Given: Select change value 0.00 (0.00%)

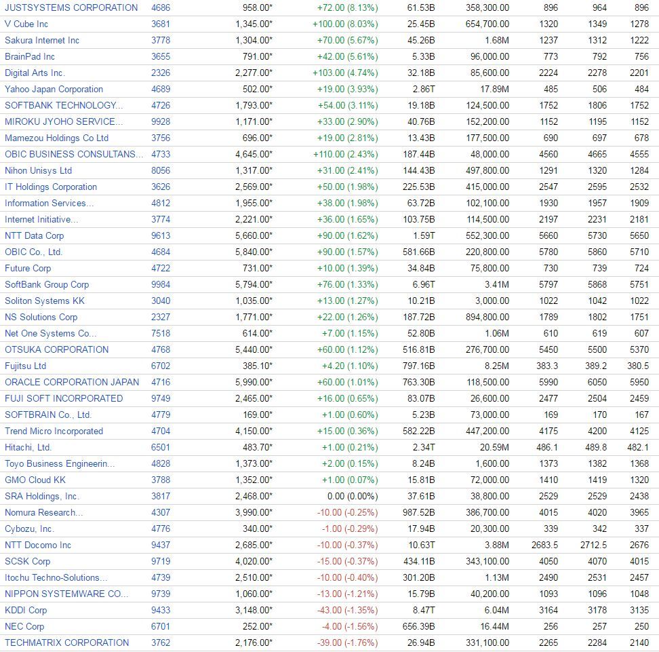Looking at the screenshot, I should [353, 497].
